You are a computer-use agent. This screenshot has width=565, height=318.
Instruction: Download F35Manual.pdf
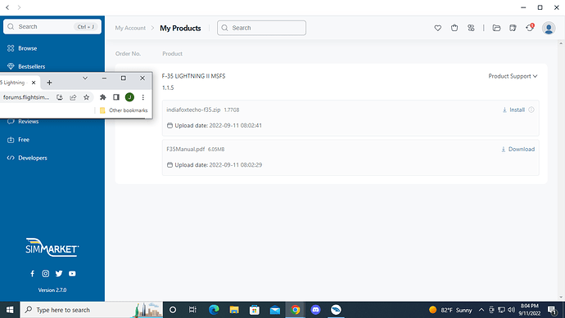[x=518, y=149]
